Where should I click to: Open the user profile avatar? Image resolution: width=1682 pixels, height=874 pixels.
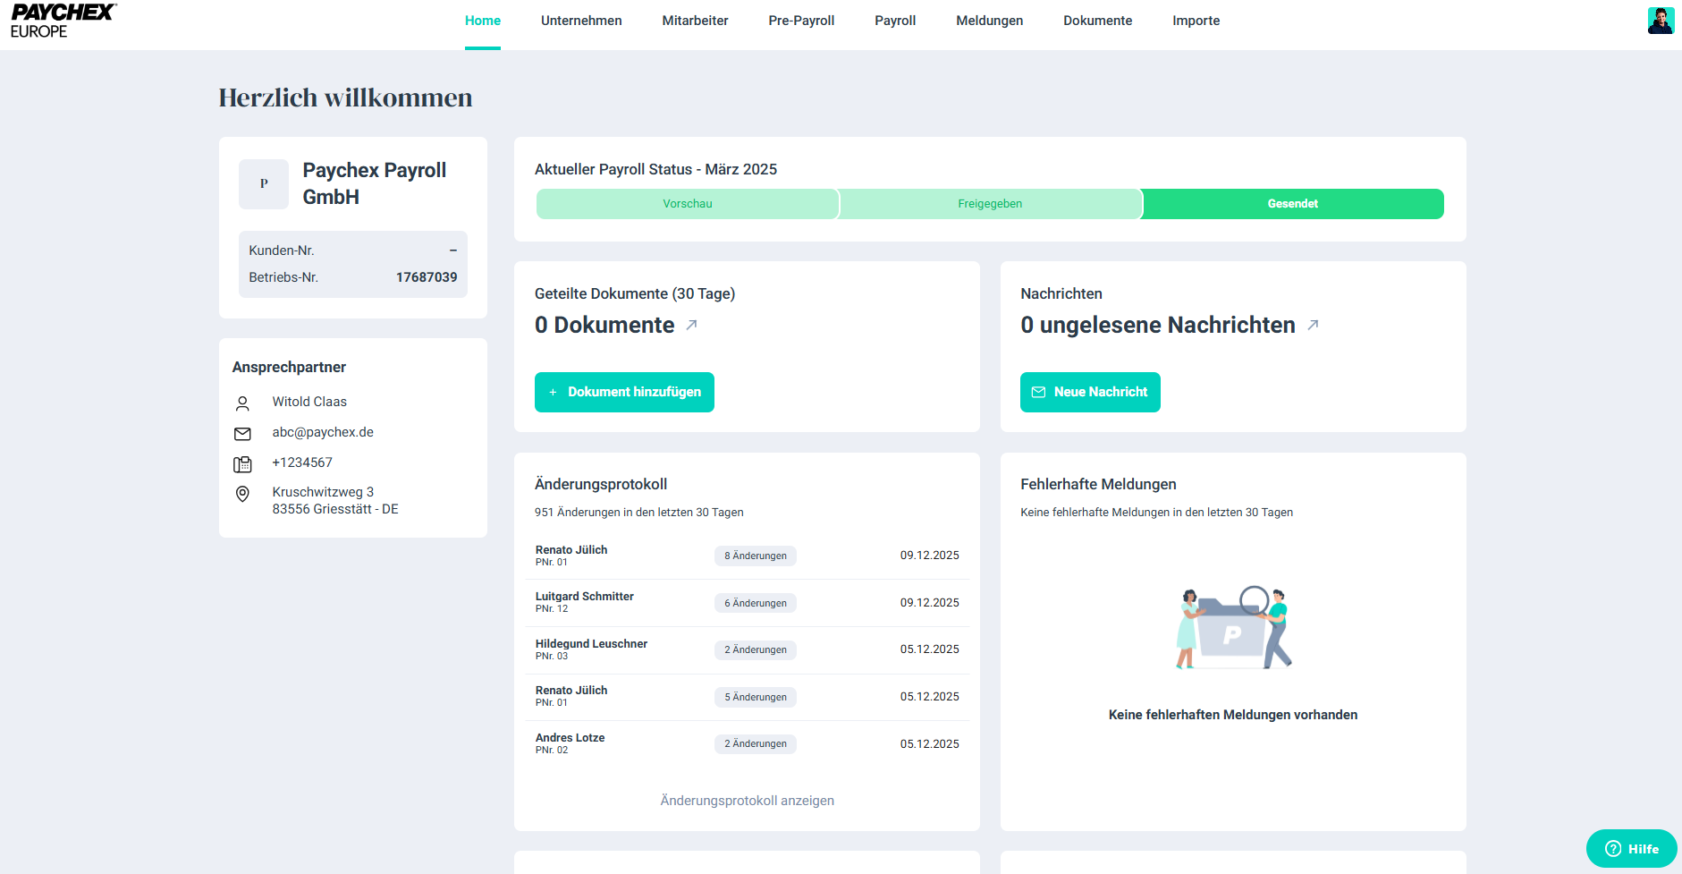[1660, 21]
